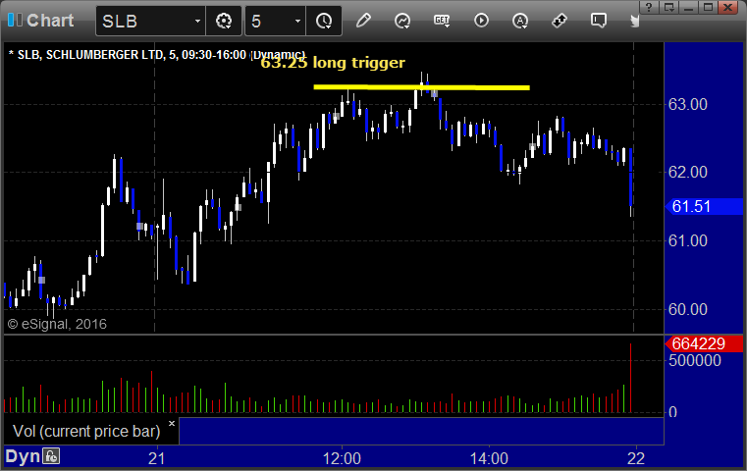Maximize the chart window
The height and width of the screenshot is (471, 747).
click(x=709, y=7)
